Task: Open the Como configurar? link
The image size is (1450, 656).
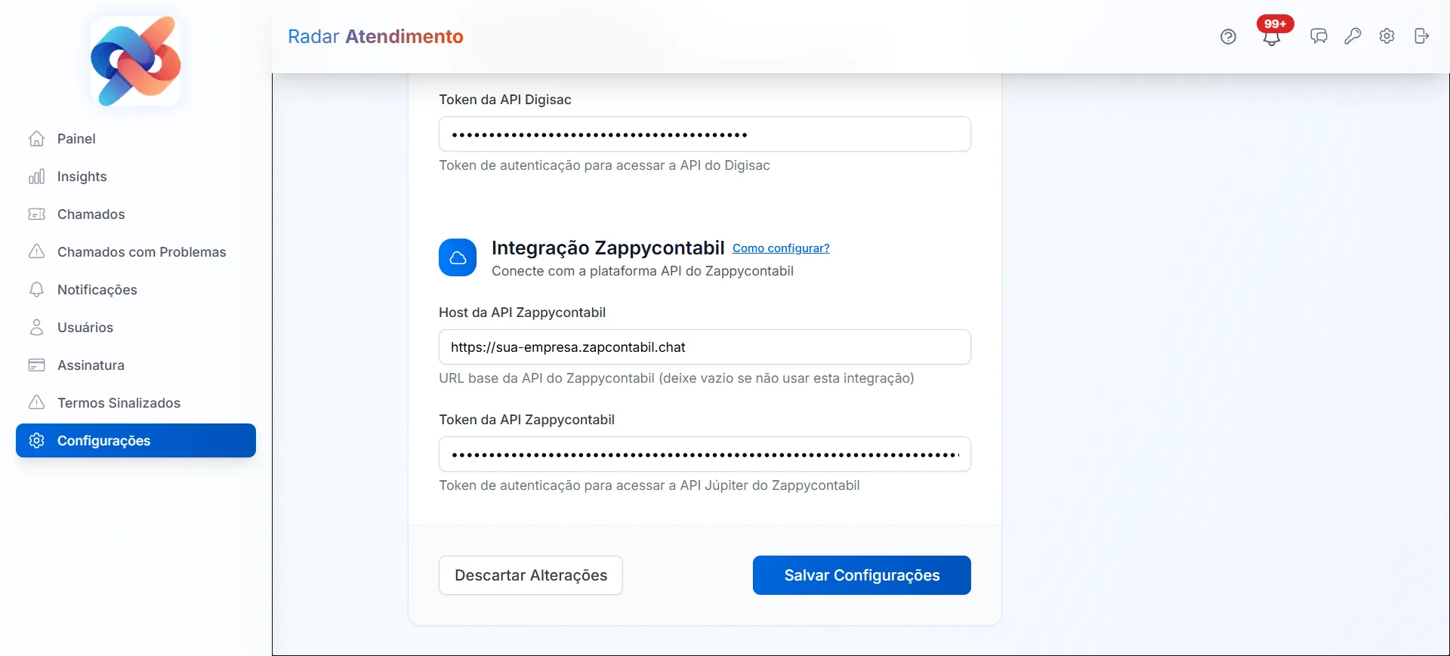Action: [x=781, y=248]
